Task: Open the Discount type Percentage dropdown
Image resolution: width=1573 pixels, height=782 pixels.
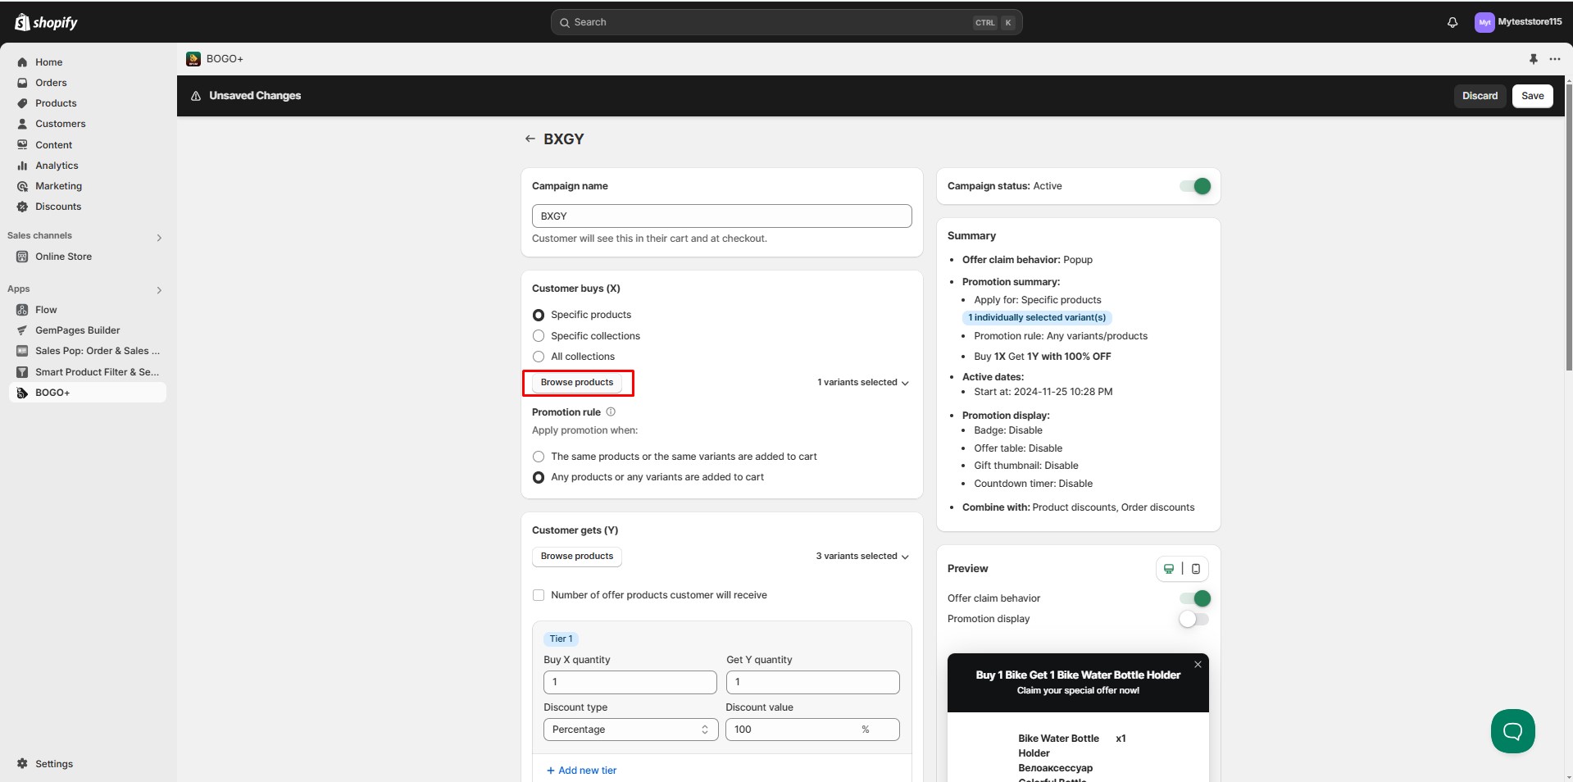Action: pyautogui.click(x=630, y=730)
